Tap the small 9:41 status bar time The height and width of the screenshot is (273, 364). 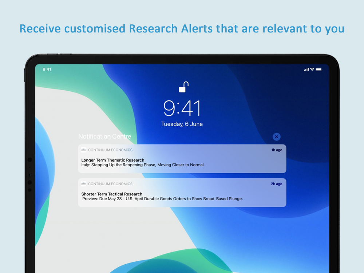point(47,69)
